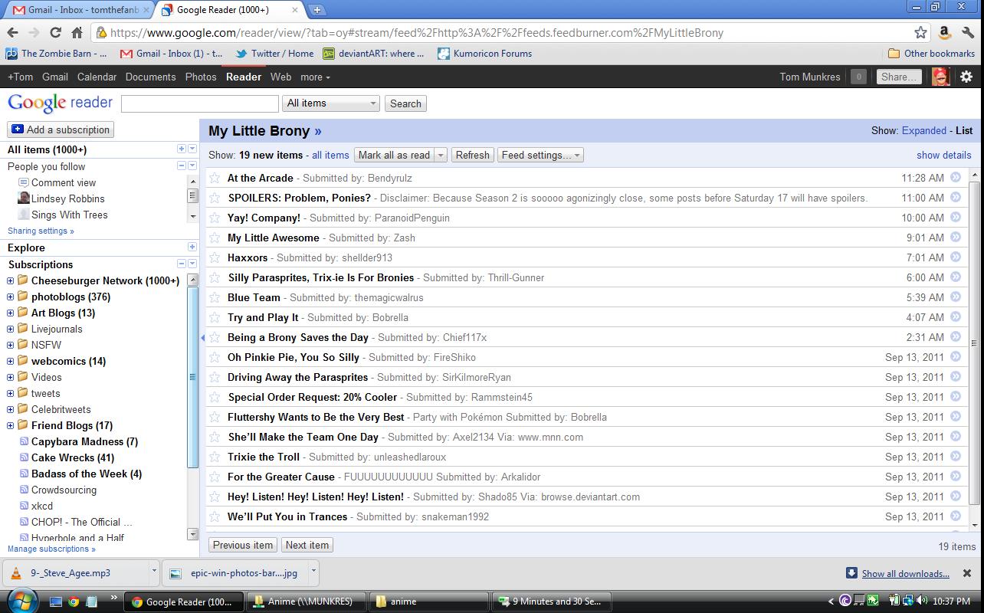
Task: Open the 'All items' search scope dropdown
Action: [331, 103]
